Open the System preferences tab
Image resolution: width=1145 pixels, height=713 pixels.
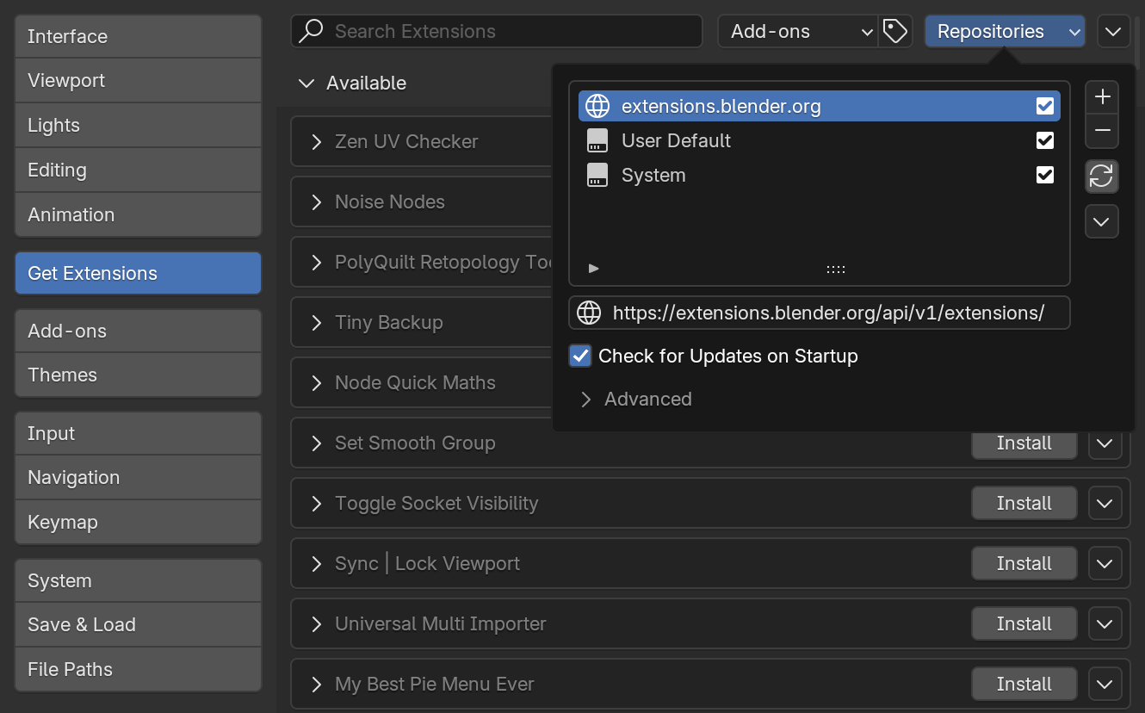[x=138, y=580]
